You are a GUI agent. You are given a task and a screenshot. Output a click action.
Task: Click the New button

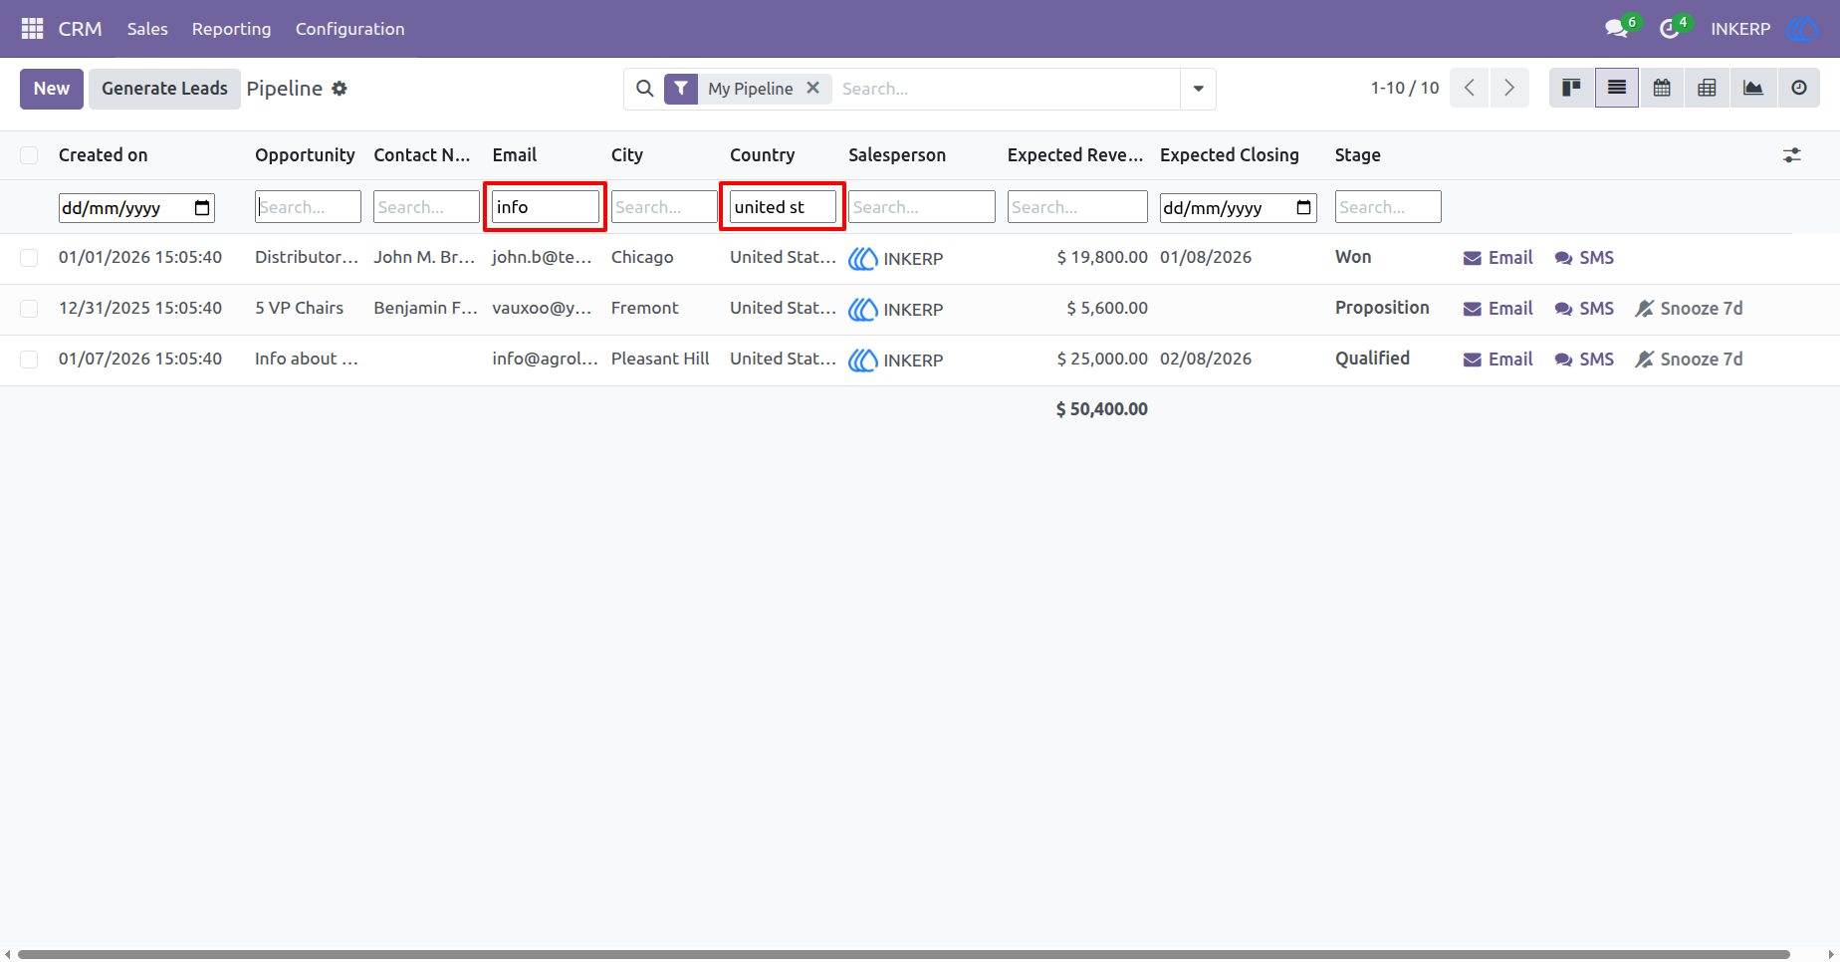click(x=52, y=89)
